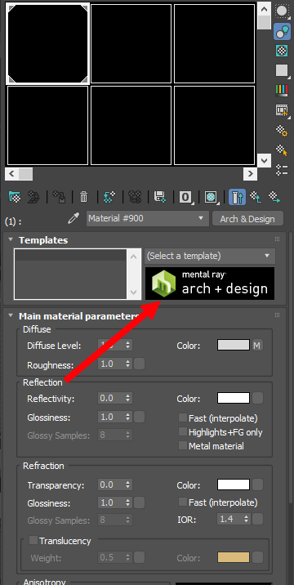
Task: Click Put Material to Scene icon
Action: tap(33, 196)
